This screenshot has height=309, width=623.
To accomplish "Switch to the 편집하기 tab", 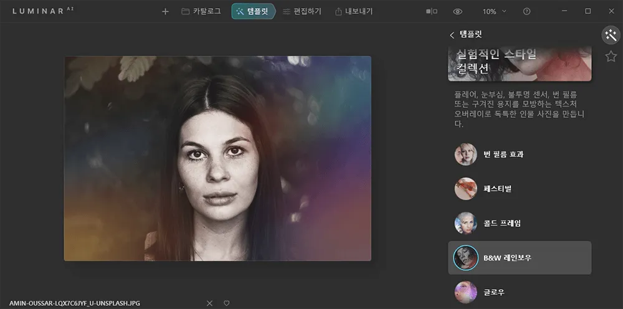I will click(x=302, y=11).
